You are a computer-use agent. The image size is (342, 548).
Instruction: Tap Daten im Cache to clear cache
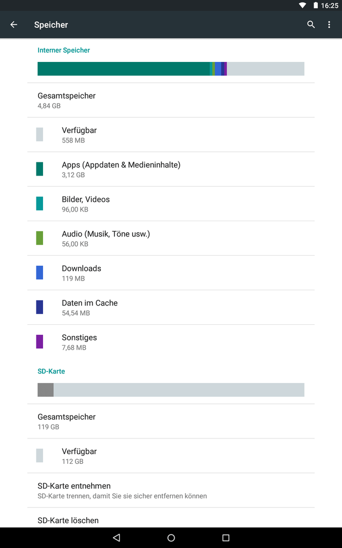click(171, 307)
